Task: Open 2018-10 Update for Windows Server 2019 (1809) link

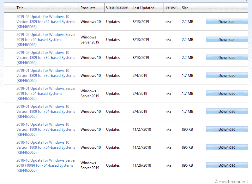Action: coord(46,165)
